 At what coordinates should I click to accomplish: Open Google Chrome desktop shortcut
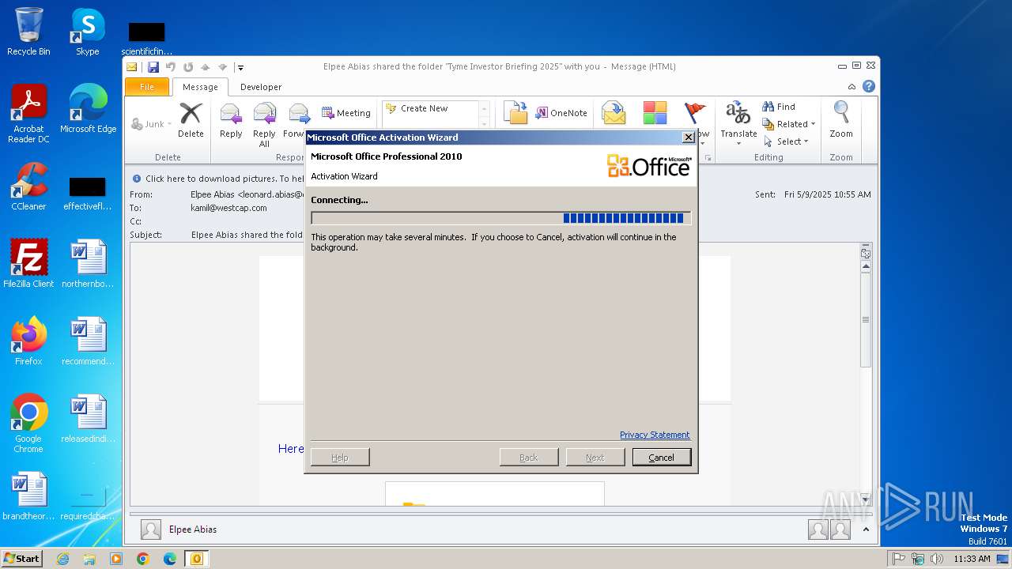tap(28, 424)
